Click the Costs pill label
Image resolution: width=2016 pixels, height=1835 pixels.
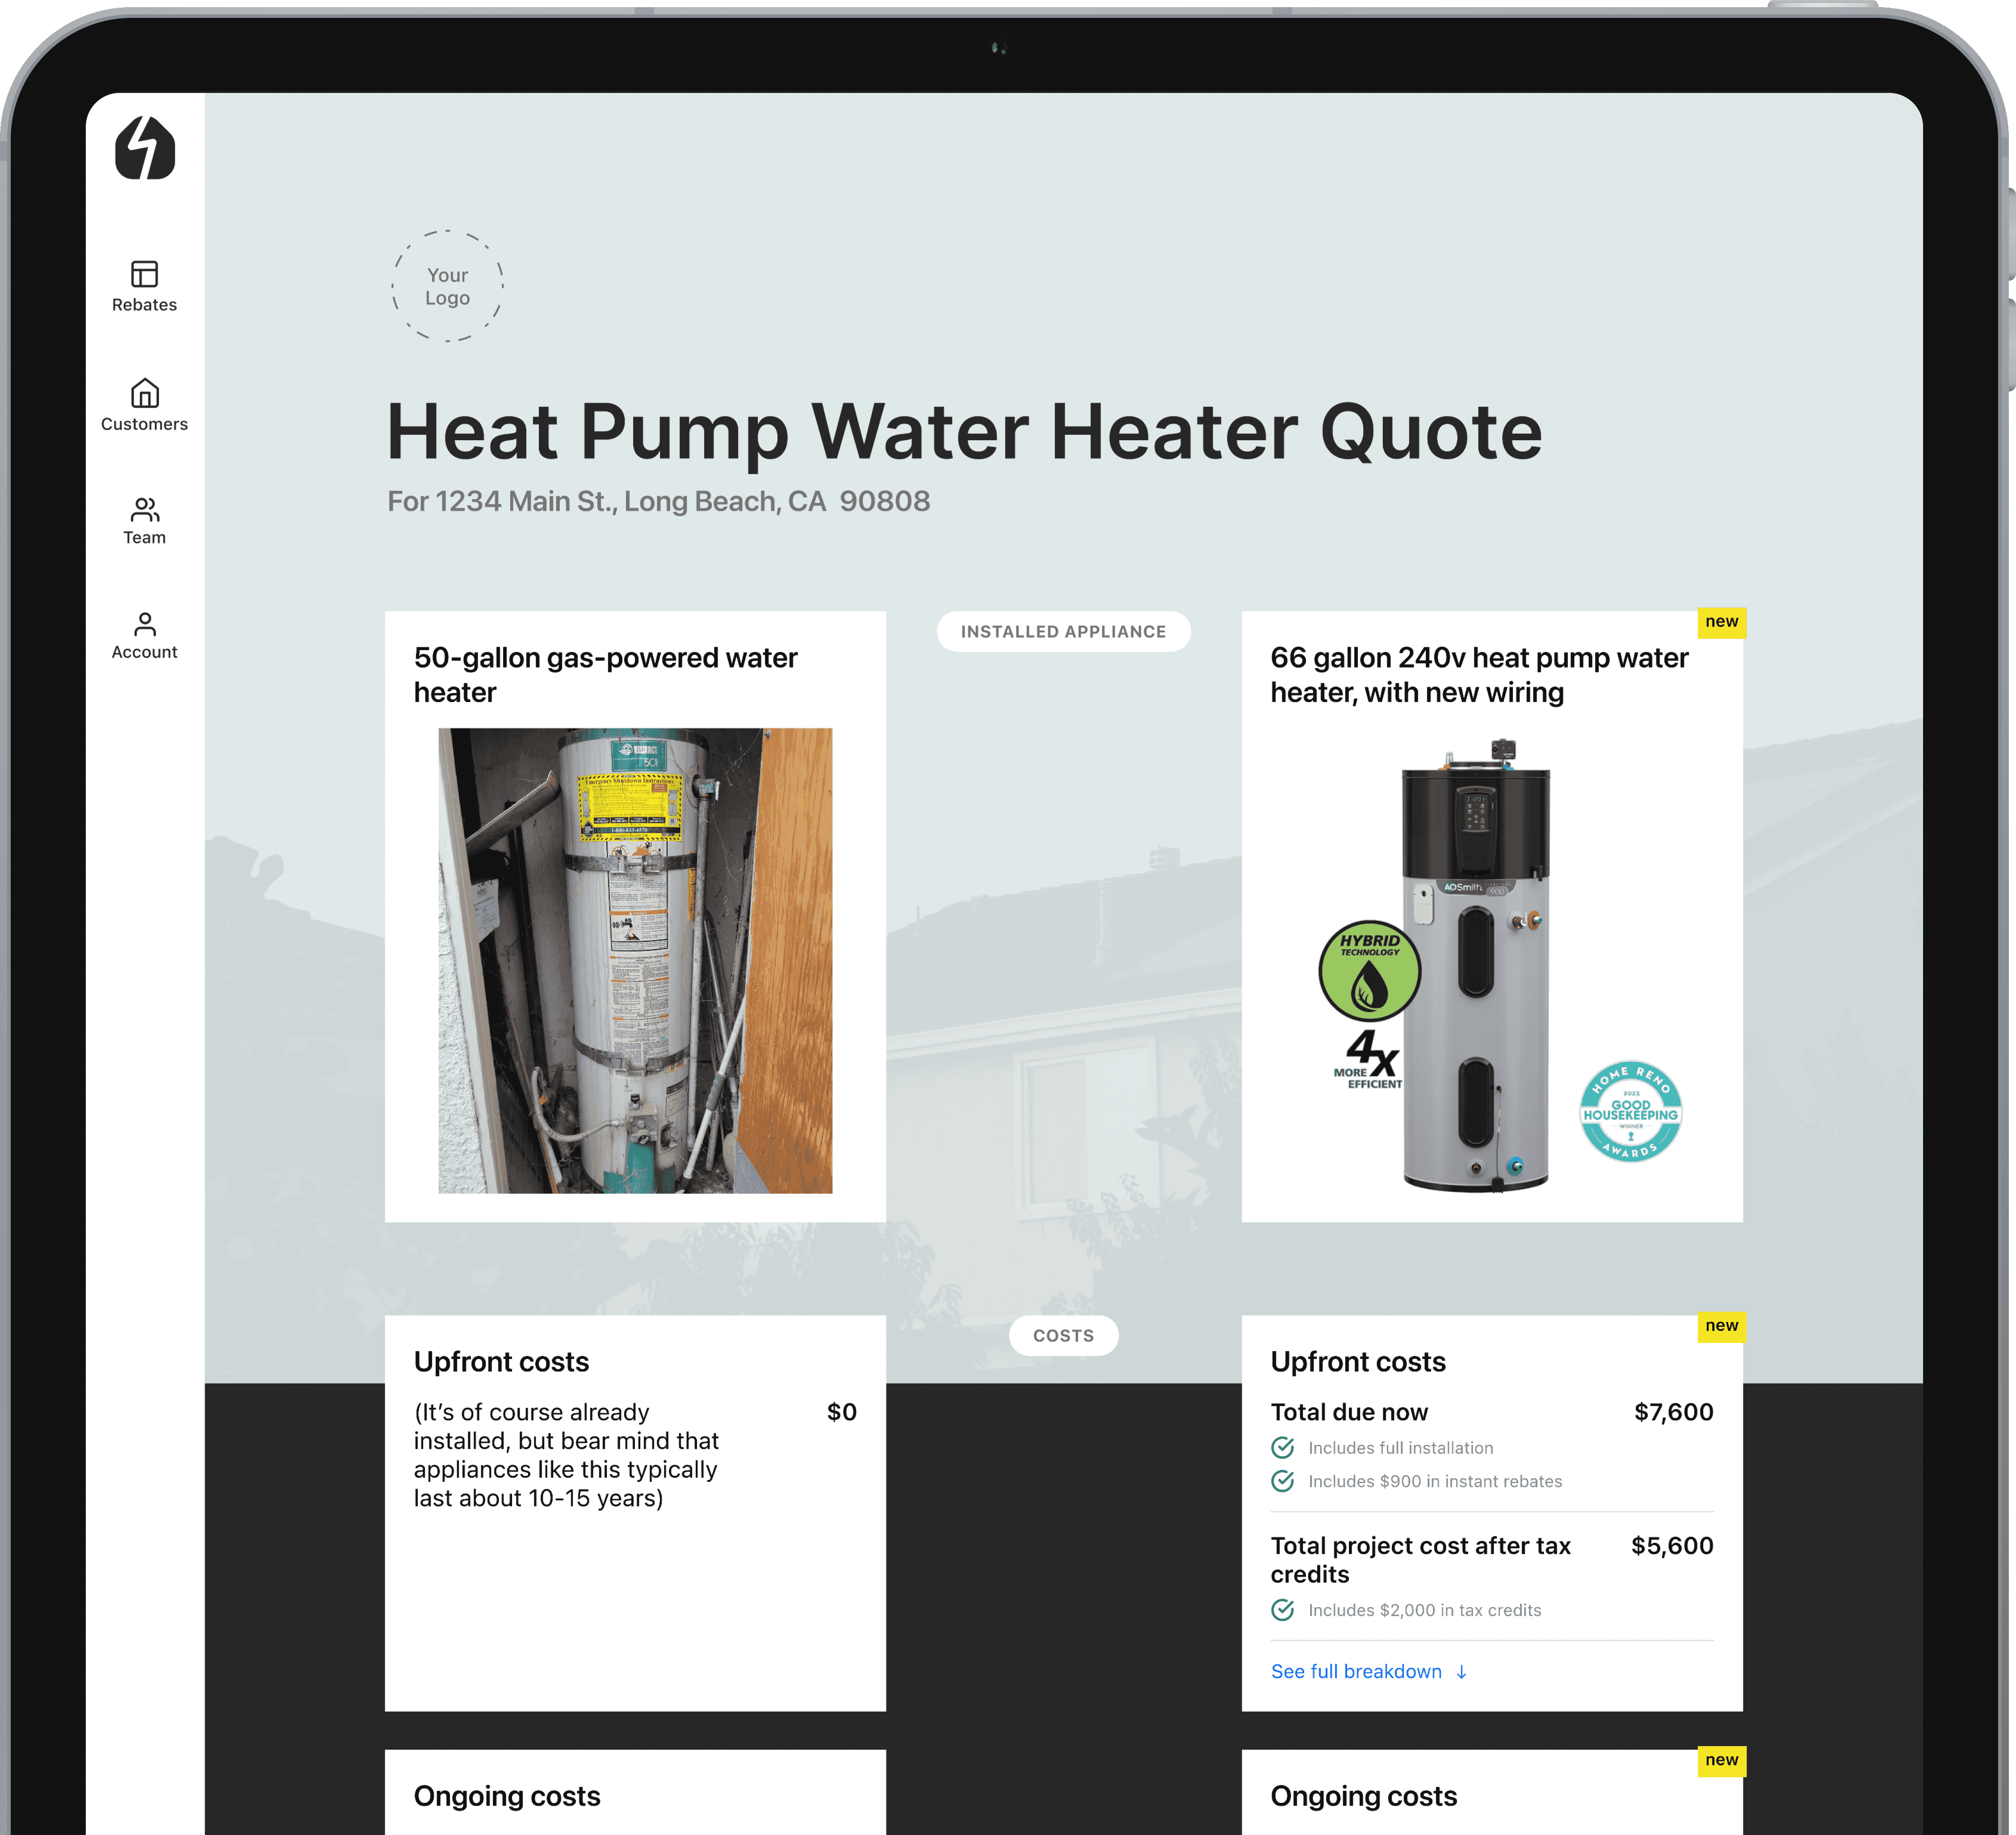click(1063, 1336)
